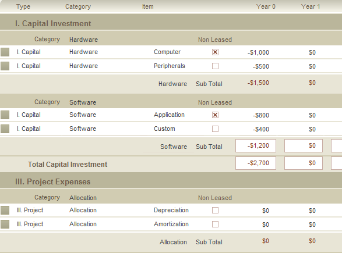Select the Peripherals item name field
The height and width of the screenshot is (253, 342).
(x=170, y=66)
